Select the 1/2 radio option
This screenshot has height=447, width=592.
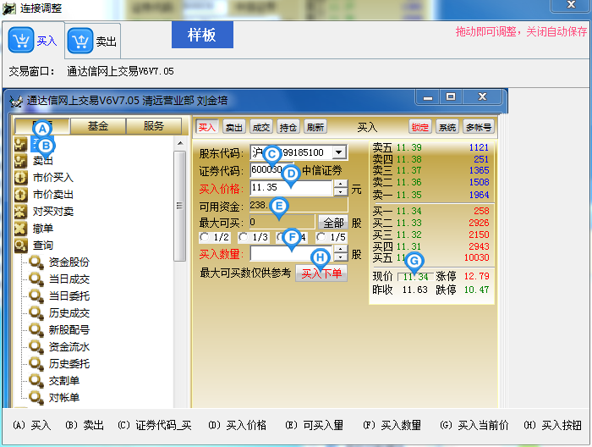coord(215,237)
